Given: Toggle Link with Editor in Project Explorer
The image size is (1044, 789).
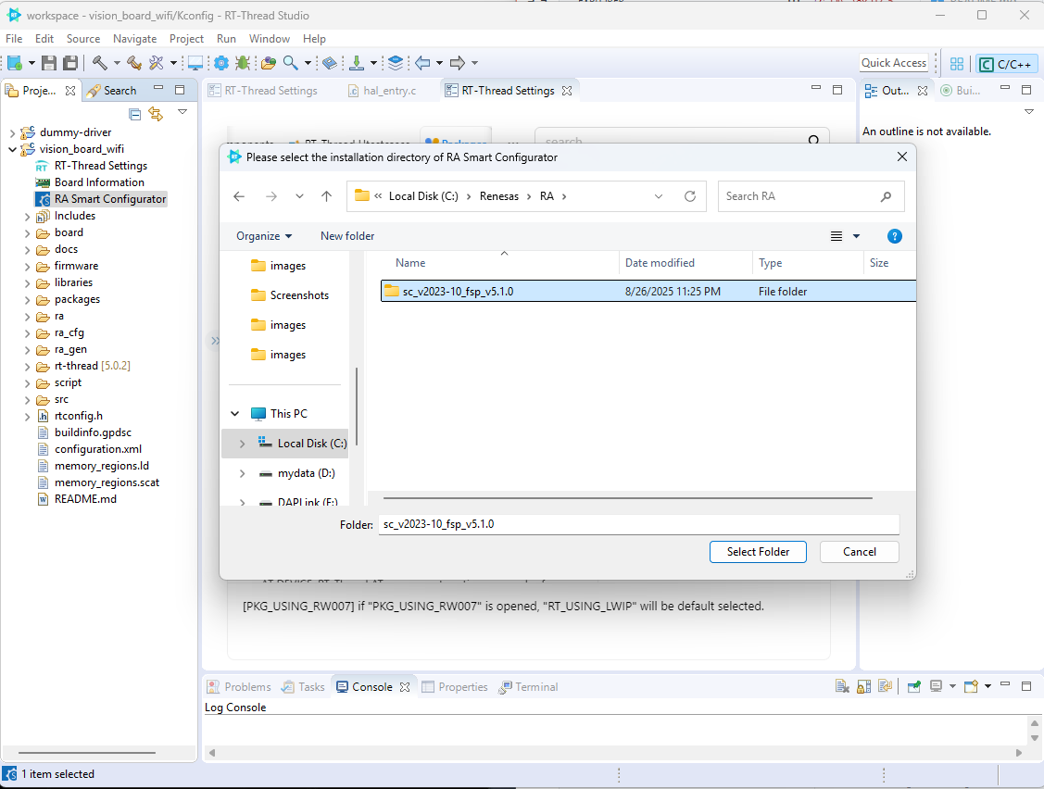Looking at the screenshot, I should 156,113.
